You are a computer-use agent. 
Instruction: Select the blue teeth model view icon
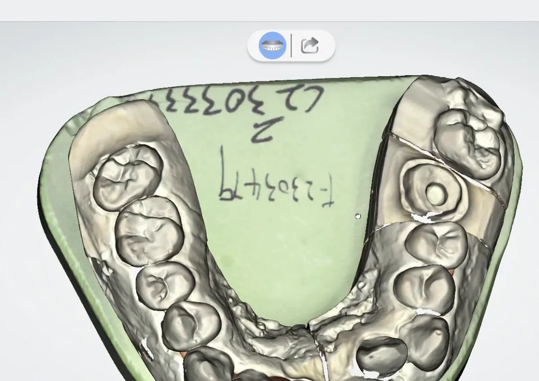tap(273, 45)
